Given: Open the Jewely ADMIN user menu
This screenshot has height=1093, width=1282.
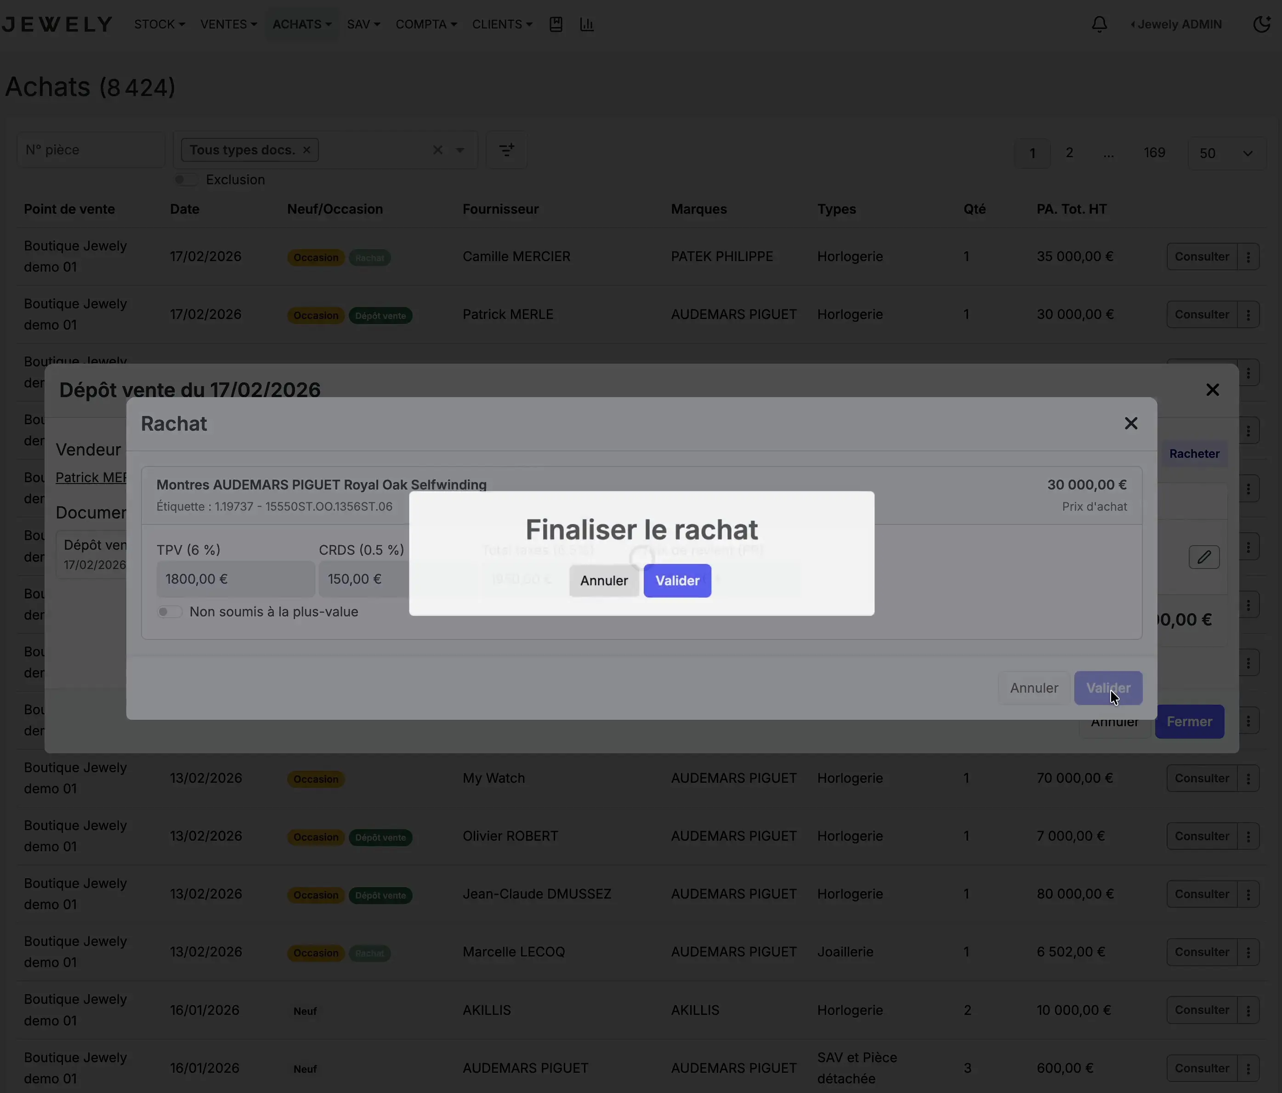Looking at the screenshot, I should tap(1176, 24).
